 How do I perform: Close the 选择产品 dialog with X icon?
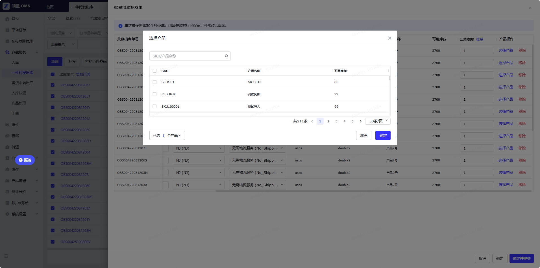pyautogui.click(x=389, y=38)
